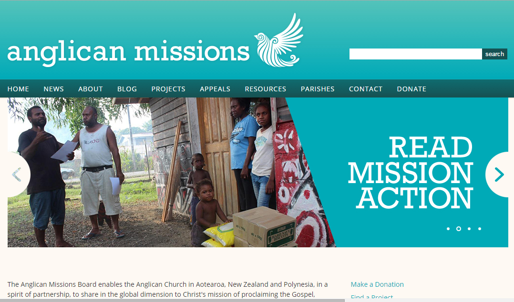Viewport: 514px width, 302px height.
Task: Go to previous slide with left arrow
Action: pos(18,175)
